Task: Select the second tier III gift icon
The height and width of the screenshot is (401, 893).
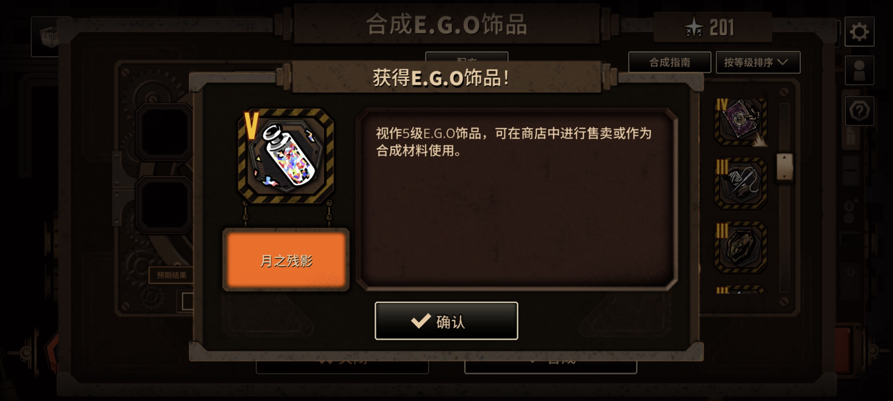Action: [x=740, y=247]
